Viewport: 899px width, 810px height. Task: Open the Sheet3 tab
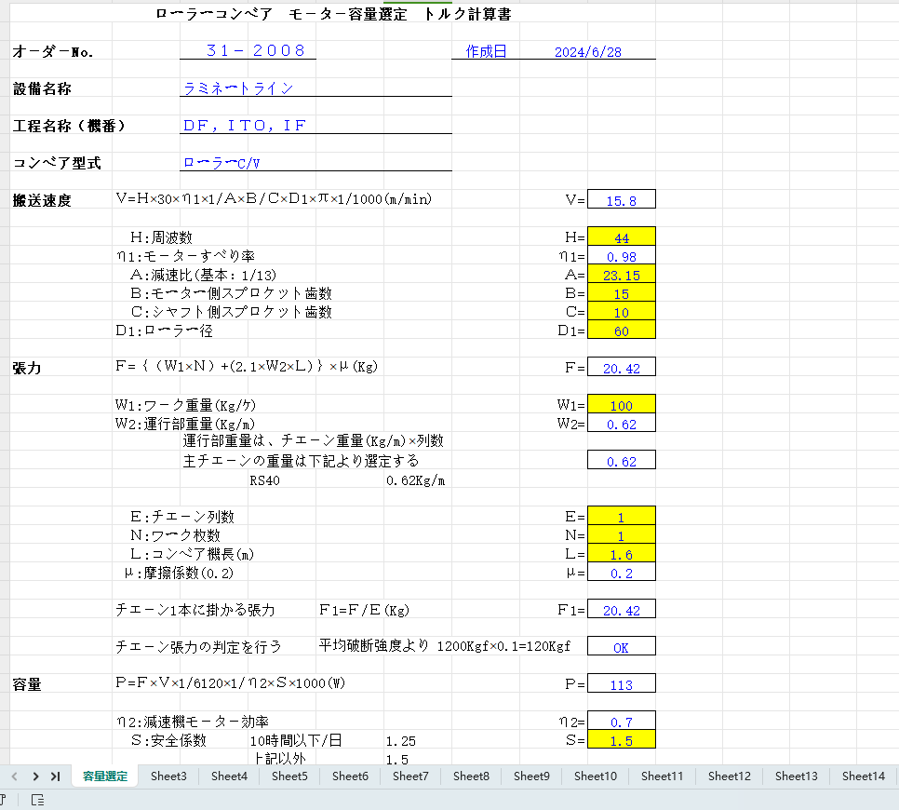point(168,776)
